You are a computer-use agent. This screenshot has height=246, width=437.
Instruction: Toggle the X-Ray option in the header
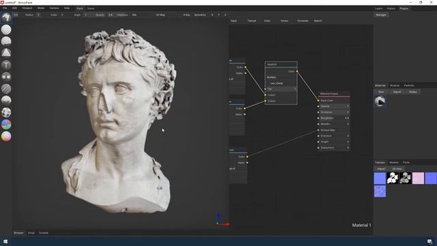point(186,15)
